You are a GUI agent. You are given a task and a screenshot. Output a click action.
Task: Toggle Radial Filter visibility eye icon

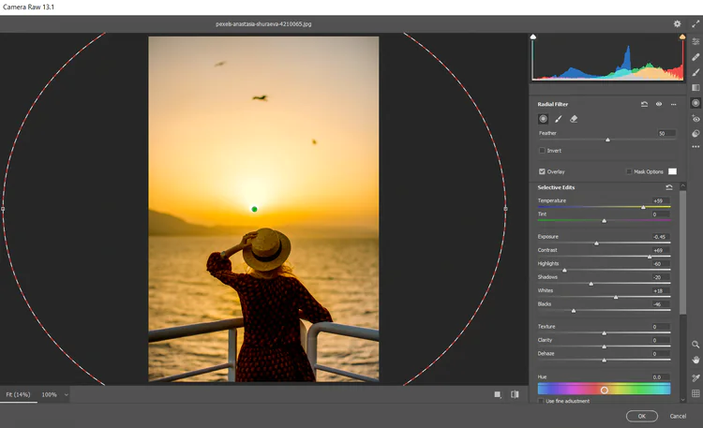(659, 104)
